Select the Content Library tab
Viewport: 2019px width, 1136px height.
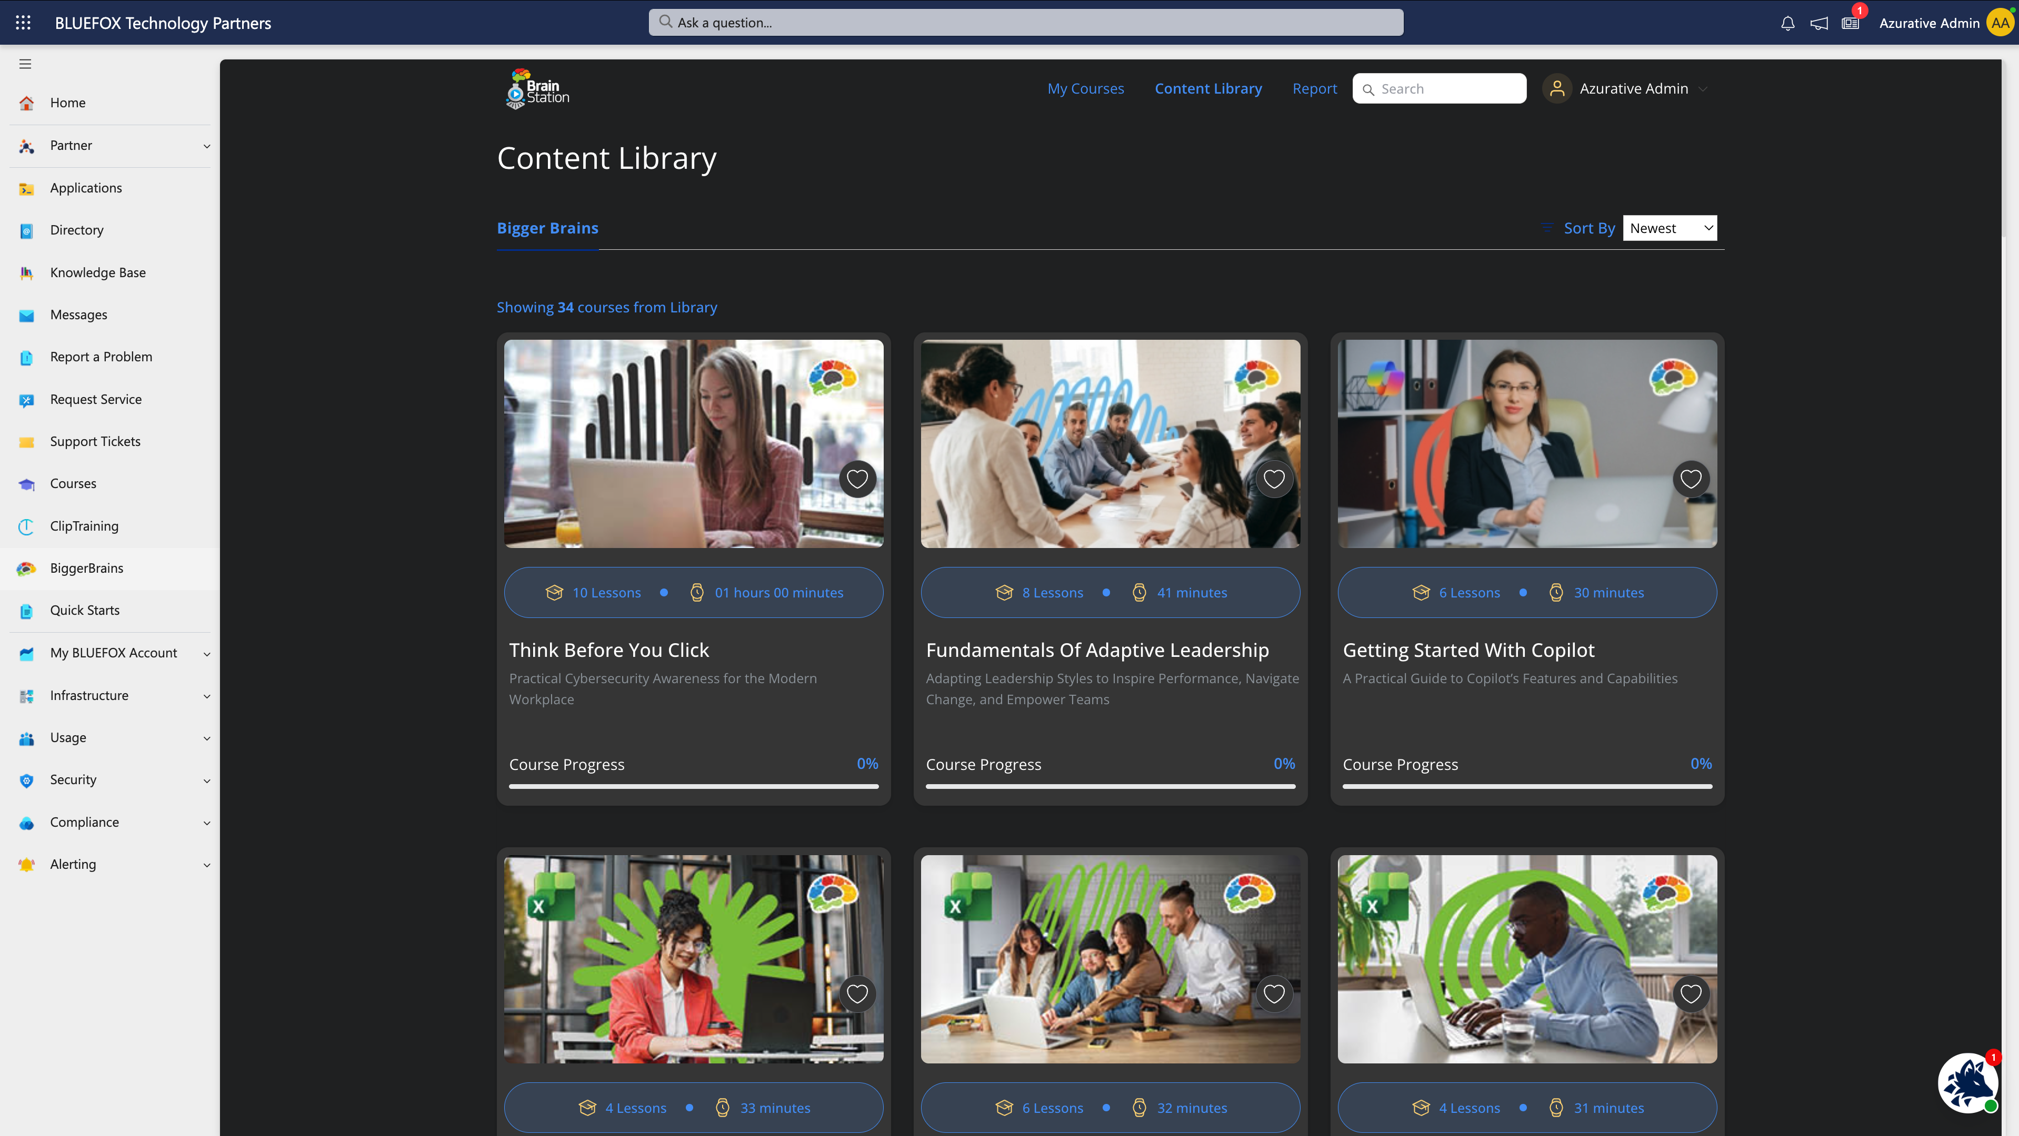pos(1208,88)
